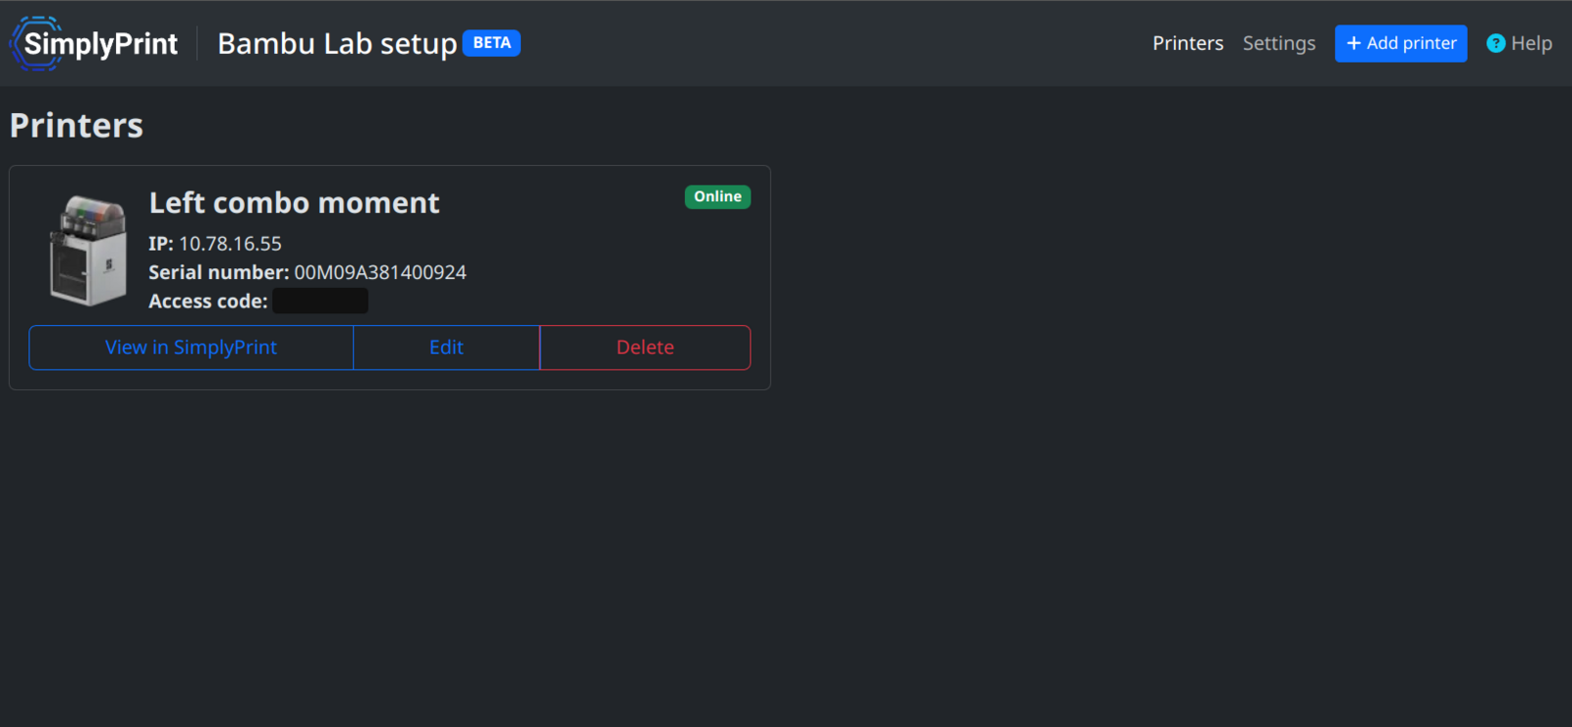Click the Add printer button

(x=1400, y=43)
